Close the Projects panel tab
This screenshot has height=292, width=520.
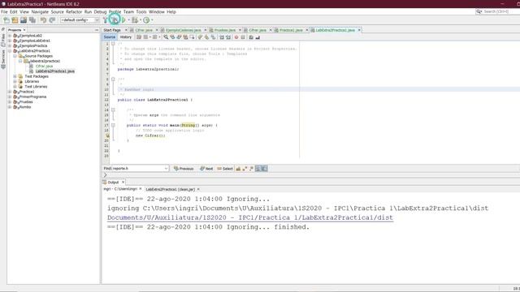[x=24, y=30]
